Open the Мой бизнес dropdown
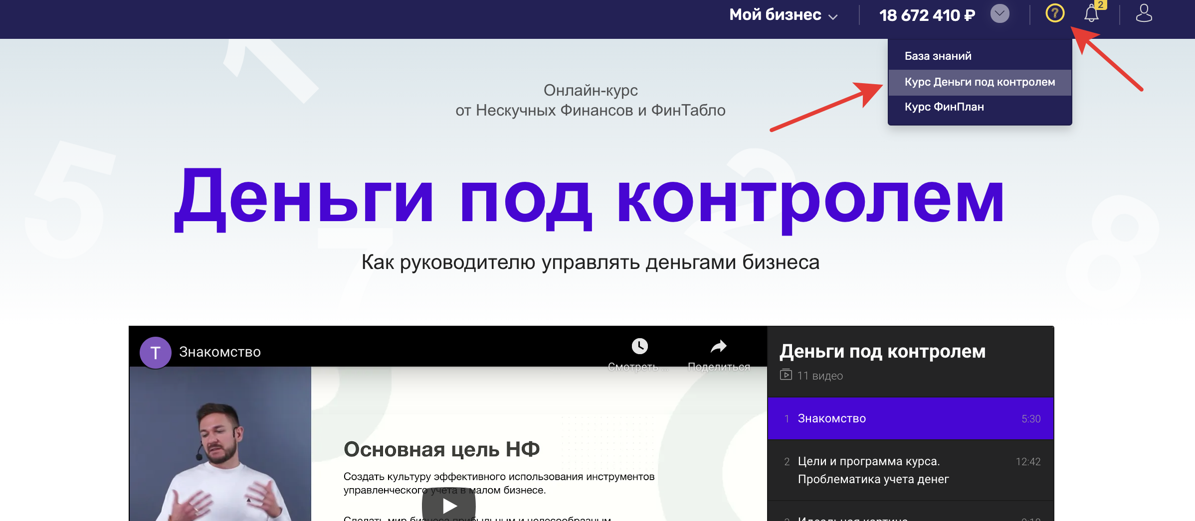The width and height of the screenshot is (1195, 521). pos(783,15)
